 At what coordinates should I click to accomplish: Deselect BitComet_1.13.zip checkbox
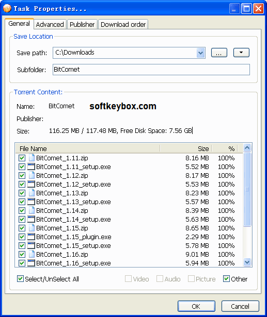click(x=22, y=193)
